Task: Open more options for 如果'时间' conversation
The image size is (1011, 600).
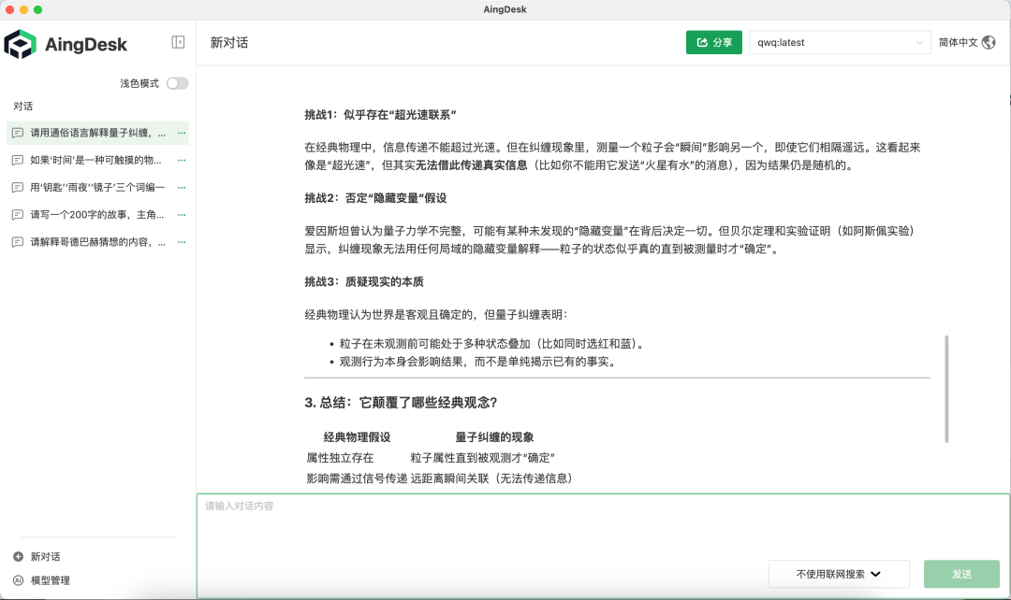Action: (x=182, y=160)
